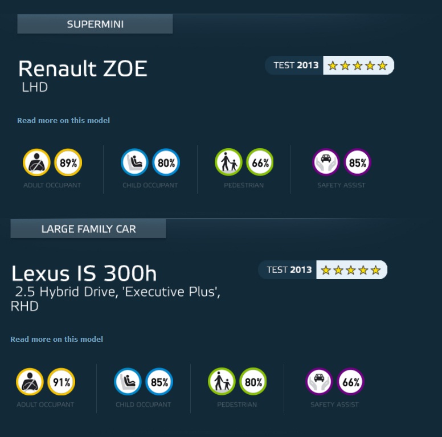442x437 pixels.
Task: Click Lexus IS 300h adult occupant icon
Action: [30, 382]
